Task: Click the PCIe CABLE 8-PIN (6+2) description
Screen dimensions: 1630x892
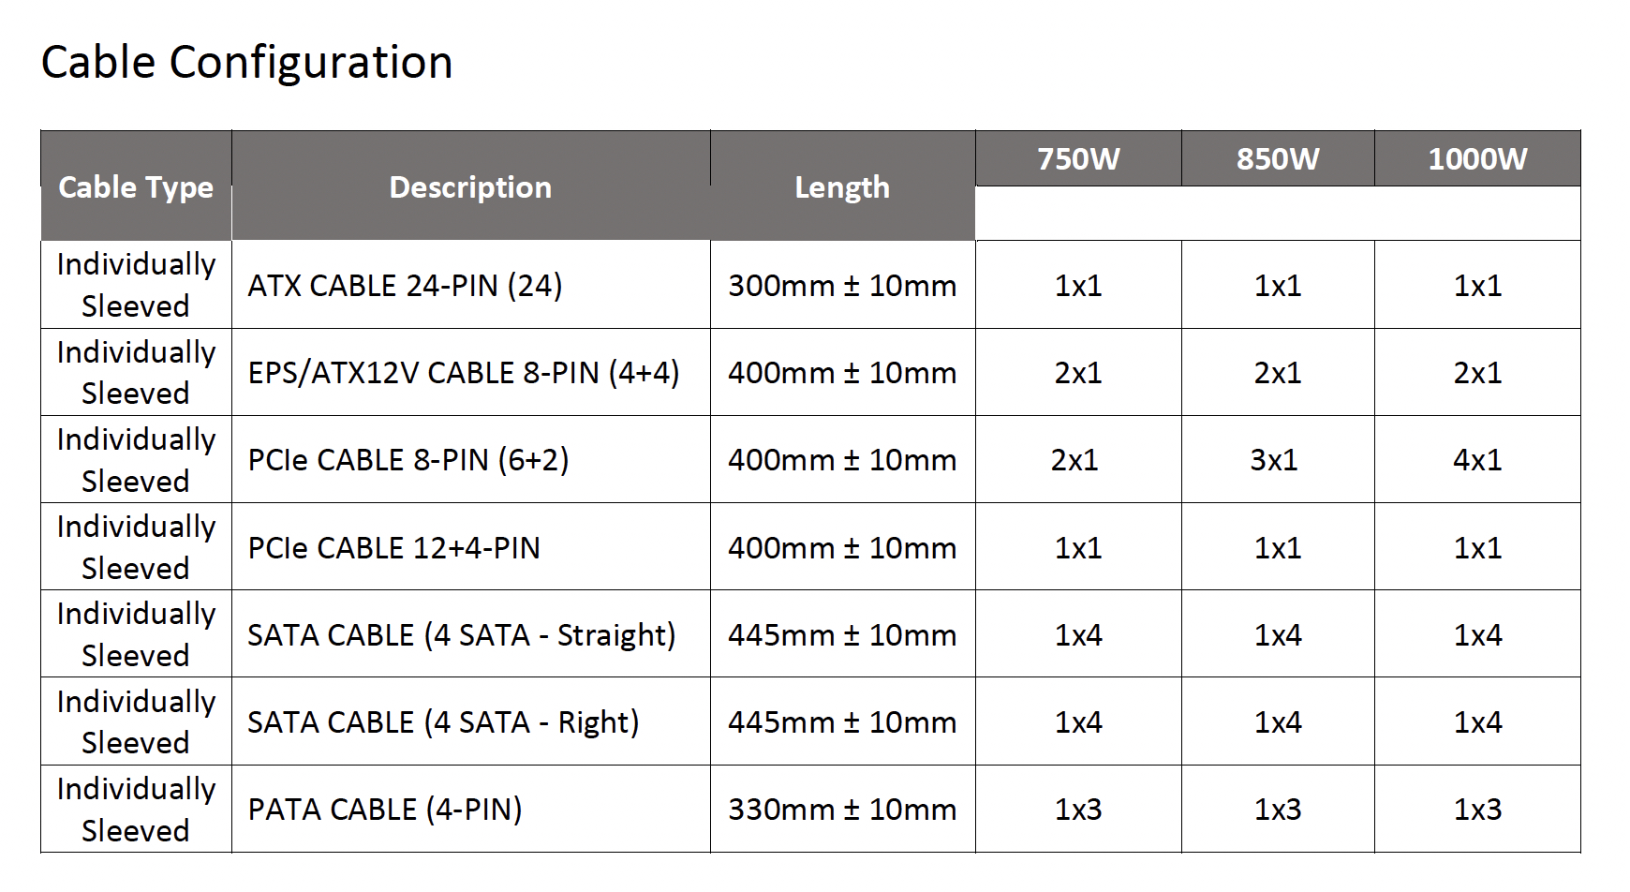Action: coord(407,460)
